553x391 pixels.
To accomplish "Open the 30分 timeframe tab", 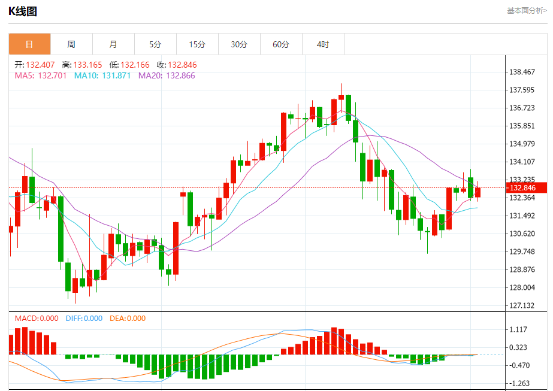I will 240,44.
